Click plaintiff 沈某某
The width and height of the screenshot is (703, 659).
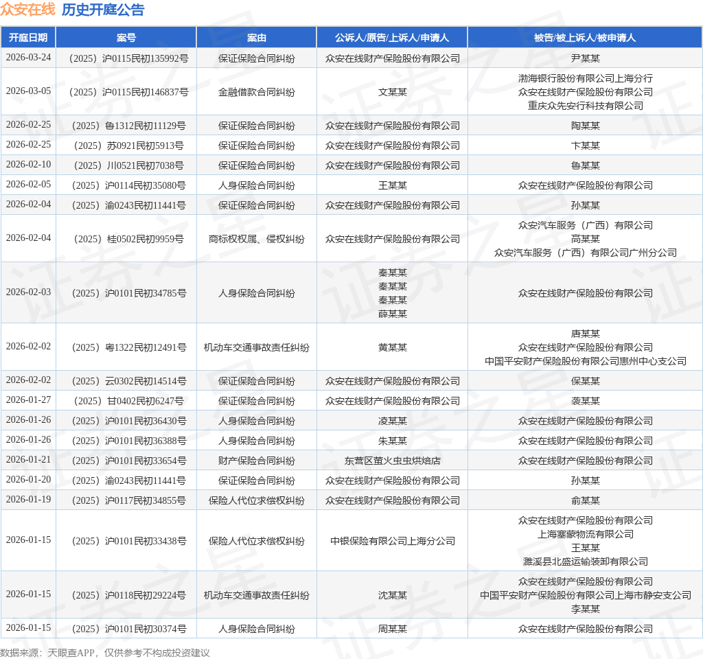(392, 595)
